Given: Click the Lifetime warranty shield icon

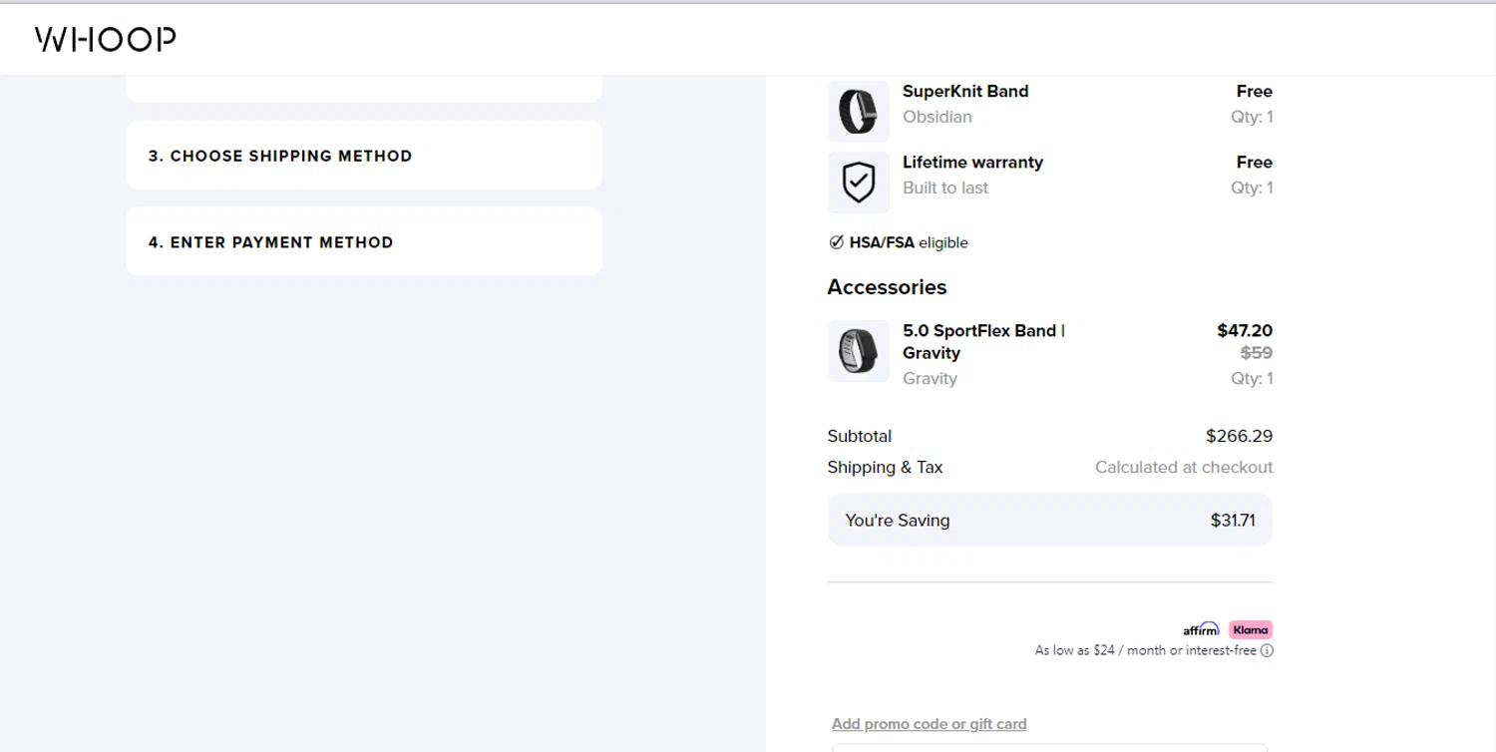Looking at the screenshot, I should [858, 183].
